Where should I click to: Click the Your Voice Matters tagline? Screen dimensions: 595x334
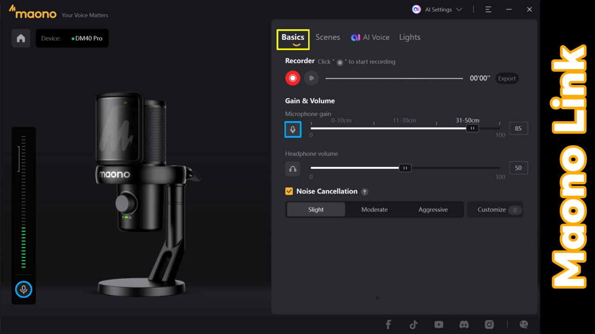click(x=85, y=15)
